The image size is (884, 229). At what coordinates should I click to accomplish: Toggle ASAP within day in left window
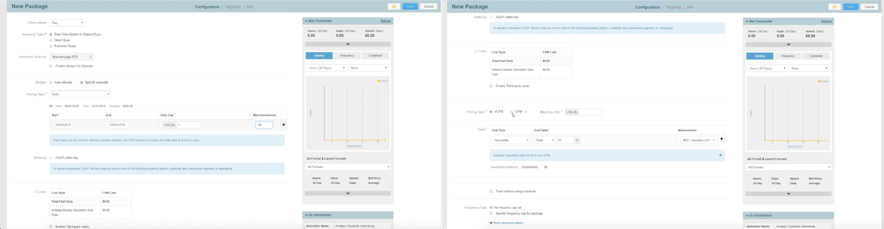click(x=51, y=158)
